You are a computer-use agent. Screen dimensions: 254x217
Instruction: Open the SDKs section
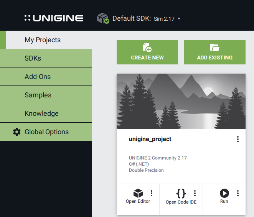(x=33, y=58)
